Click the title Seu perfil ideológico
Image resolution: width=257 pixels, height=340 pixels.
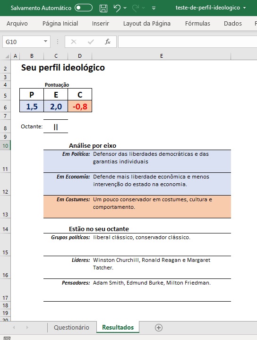point(63,68)
